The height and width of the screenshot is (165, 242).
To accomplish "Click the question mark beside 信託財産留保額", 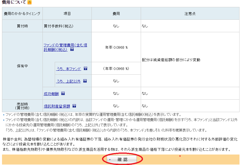I will [x=74, y=106].
